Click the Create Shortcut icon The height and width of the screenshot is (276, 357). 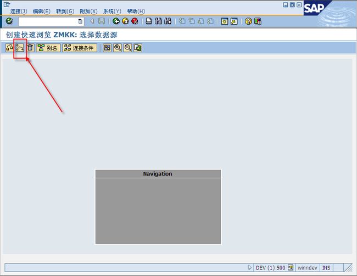(x=234, y=21)
